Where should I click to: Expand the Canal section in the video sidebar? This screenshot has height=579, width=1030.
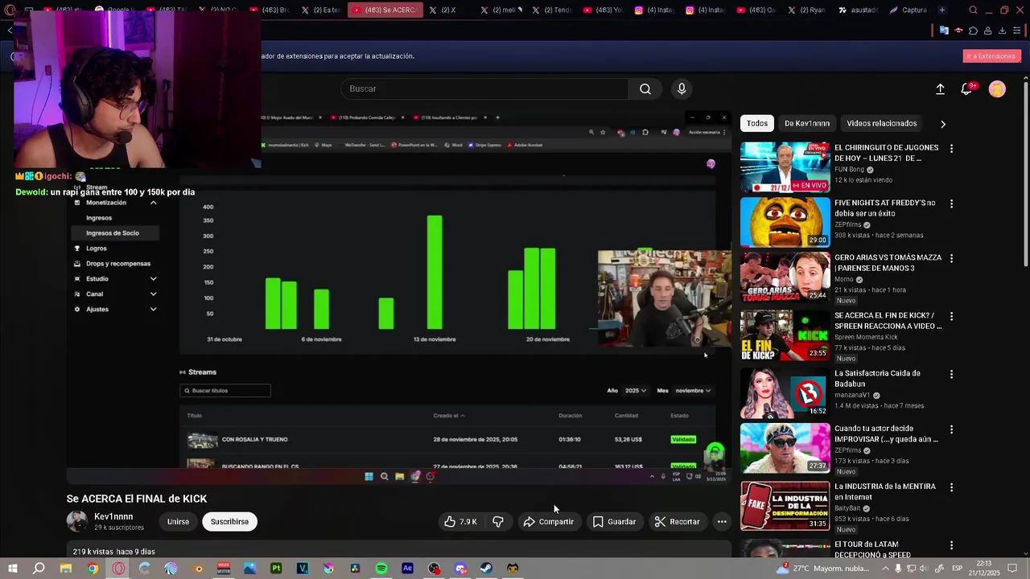[x=153, y=294]
